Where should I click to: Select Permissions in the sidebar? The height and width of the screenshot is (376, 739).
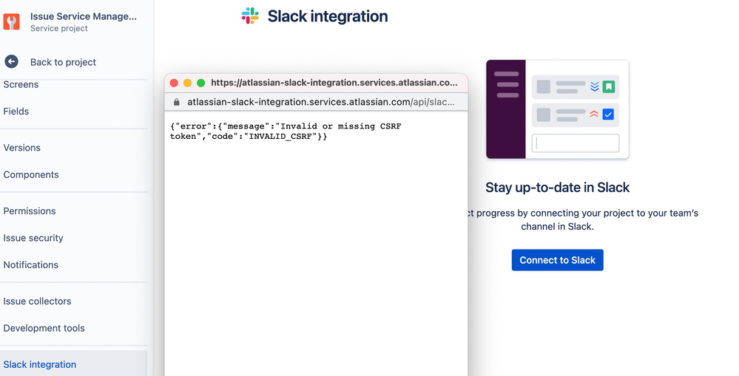[30, 211]
